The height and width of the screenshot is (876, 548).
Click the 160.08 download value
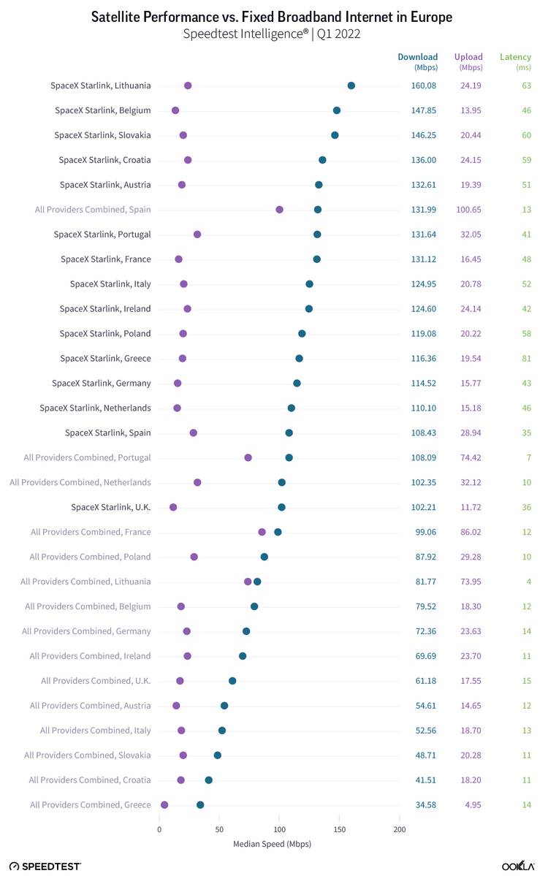[424, 85]
